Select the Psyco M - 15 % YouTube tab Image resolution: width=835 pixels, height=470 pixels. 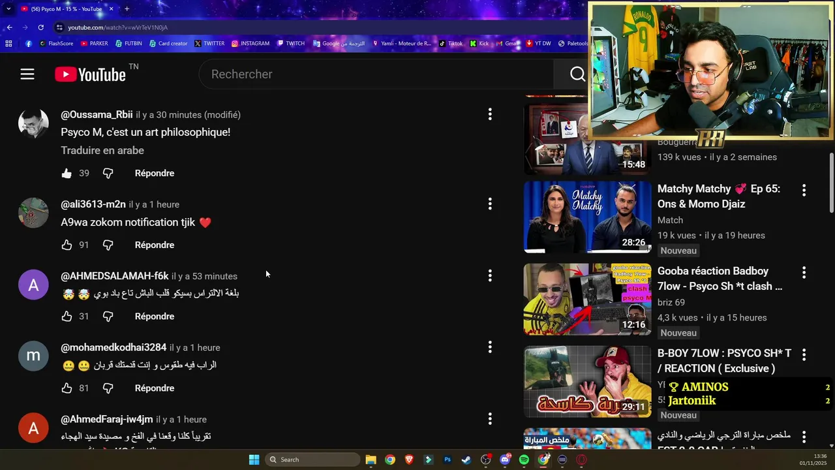[x=66, y=8]
